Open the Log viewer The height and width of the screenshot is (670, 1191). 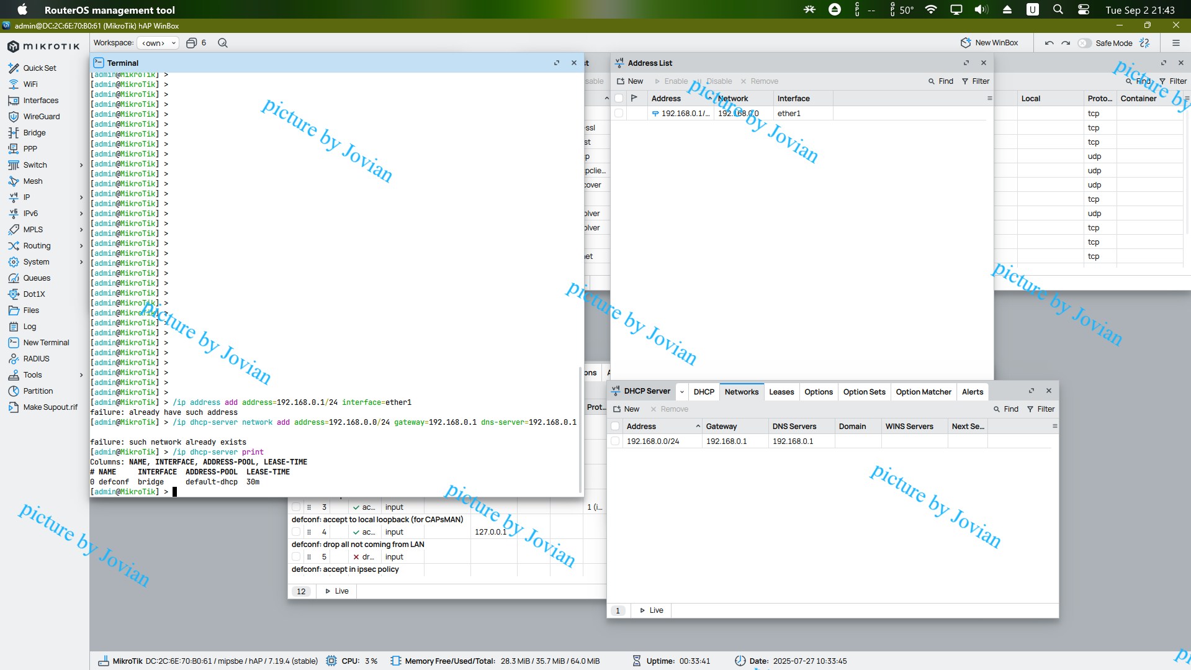30,327
